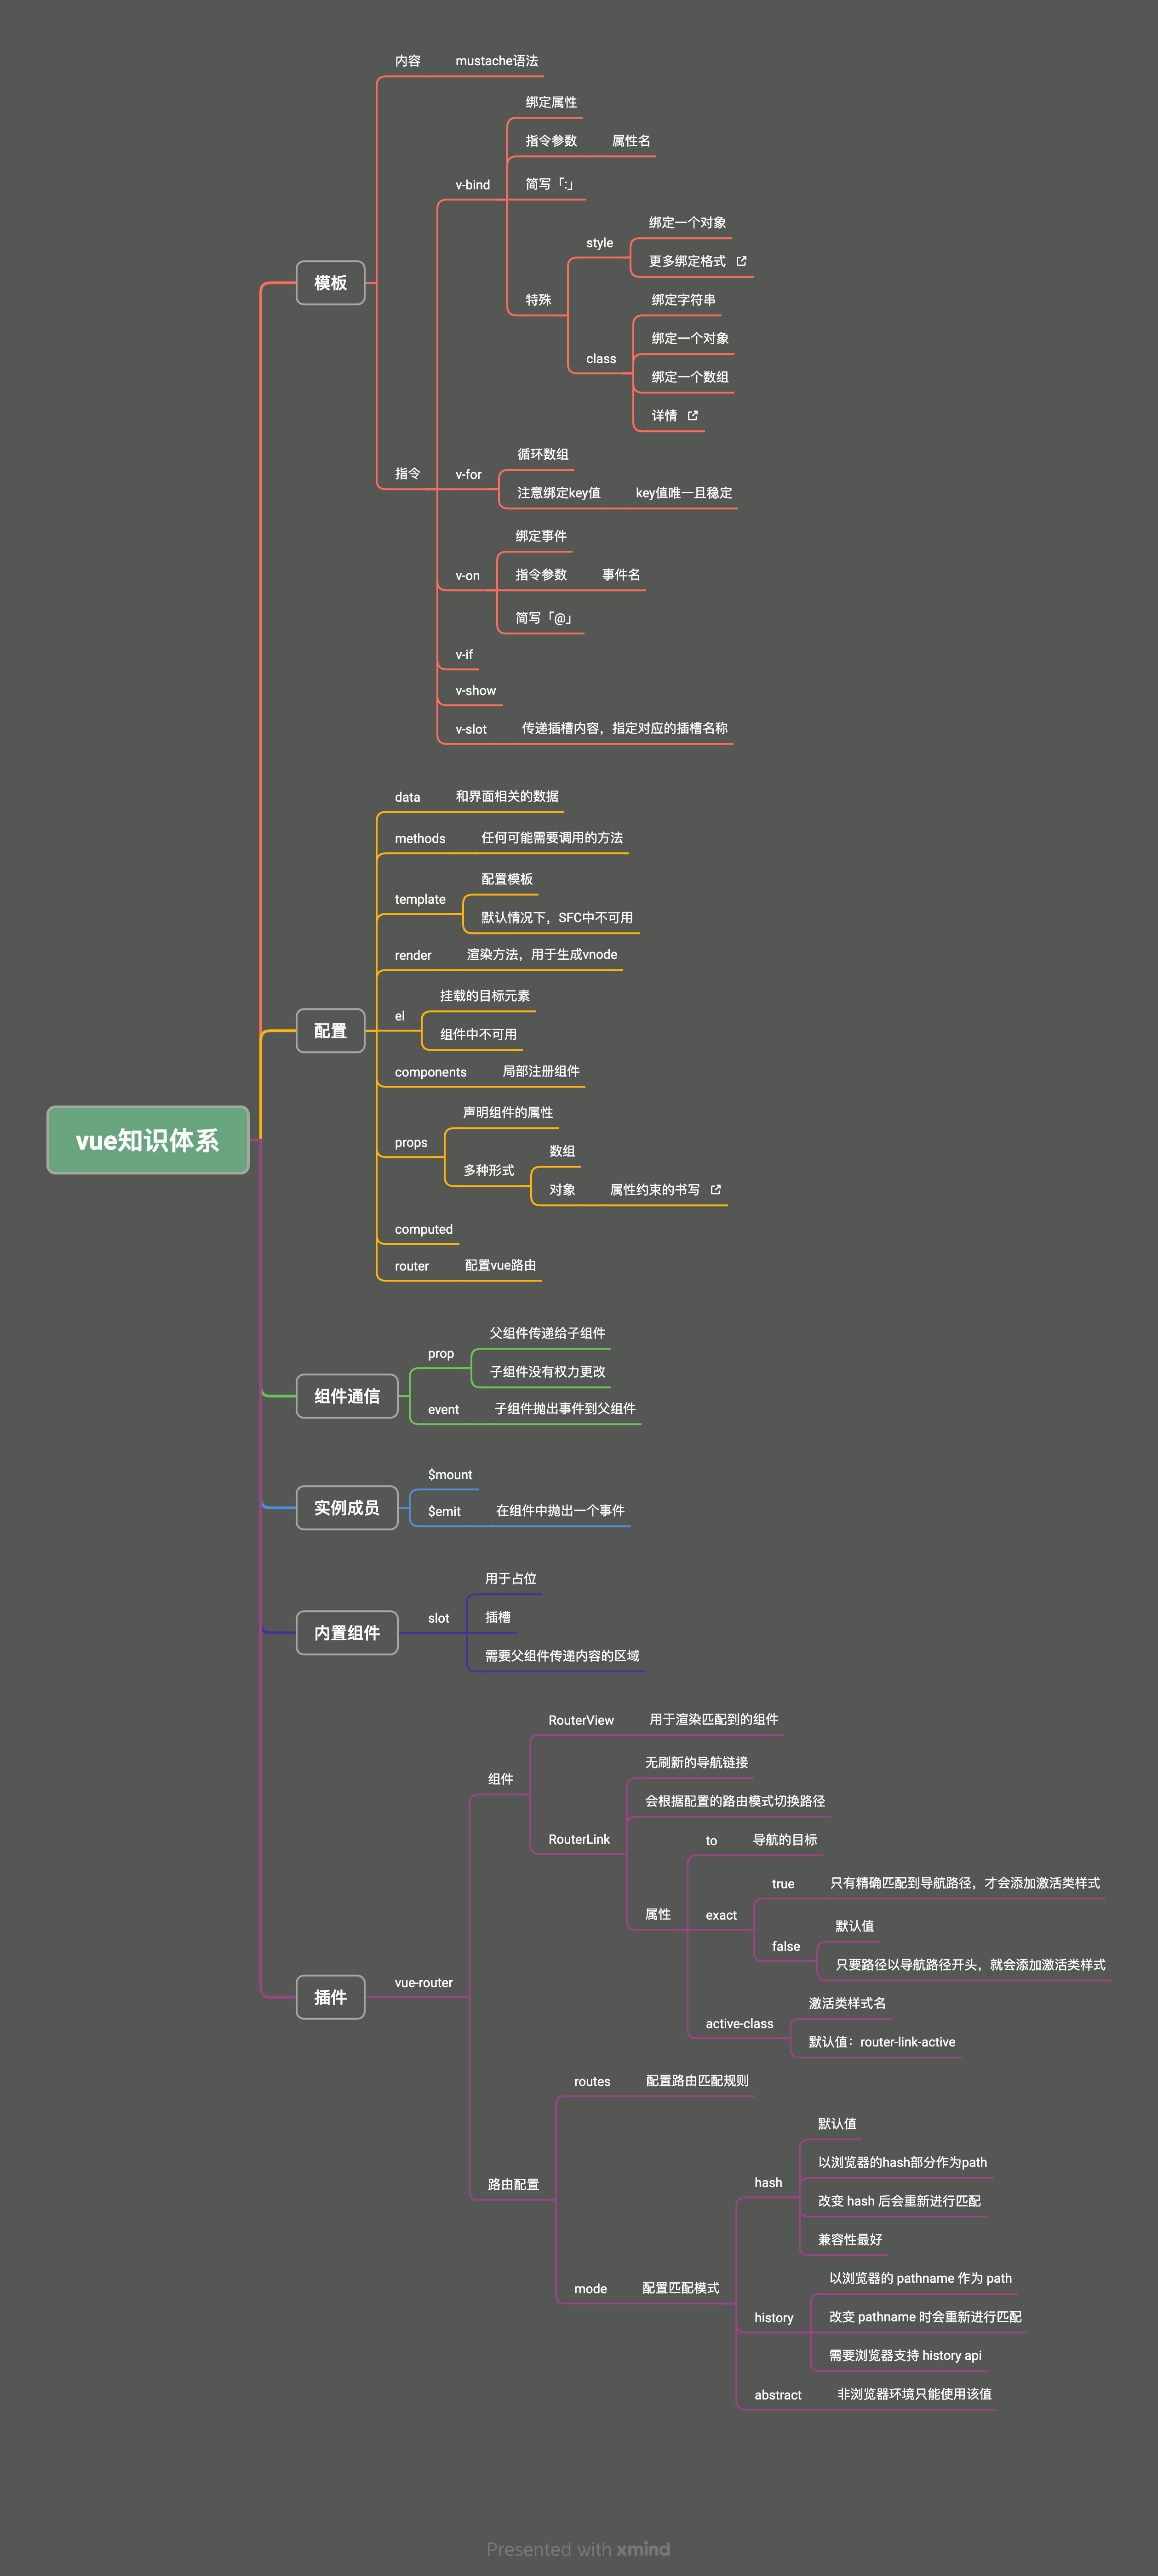Click the exact node
This screenshot has width=1158, height=2576.
[x=722, y=1916]
